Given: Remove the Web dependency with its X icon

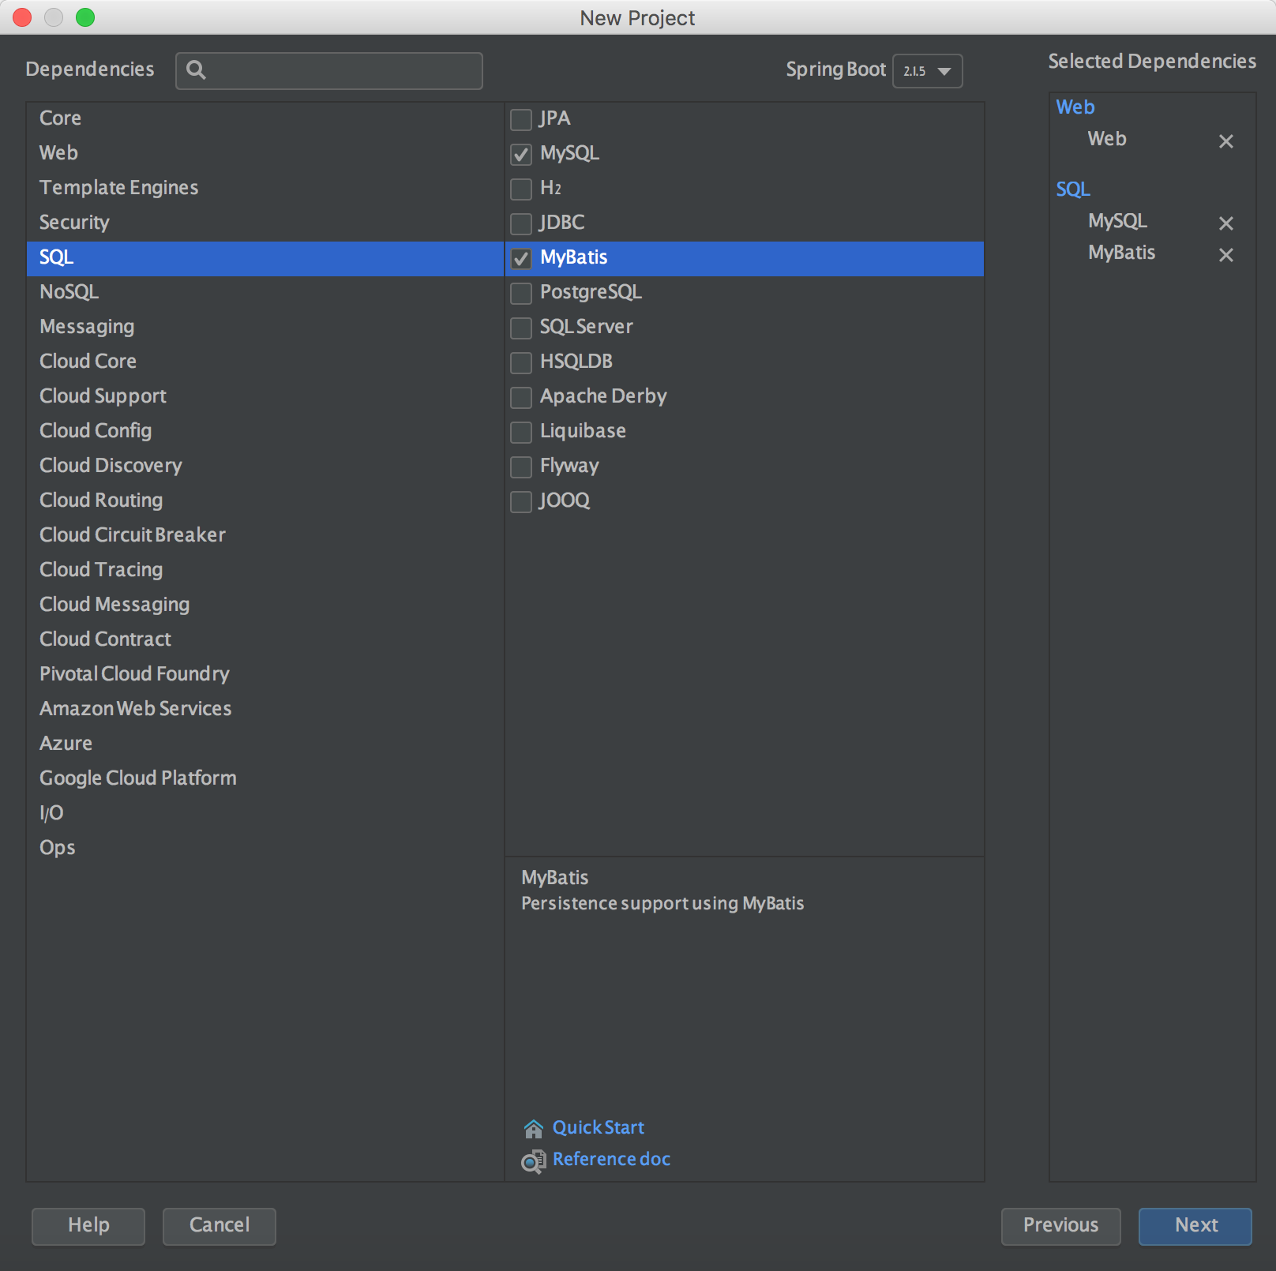Looking at the screenshot, I should point(1226,141).
